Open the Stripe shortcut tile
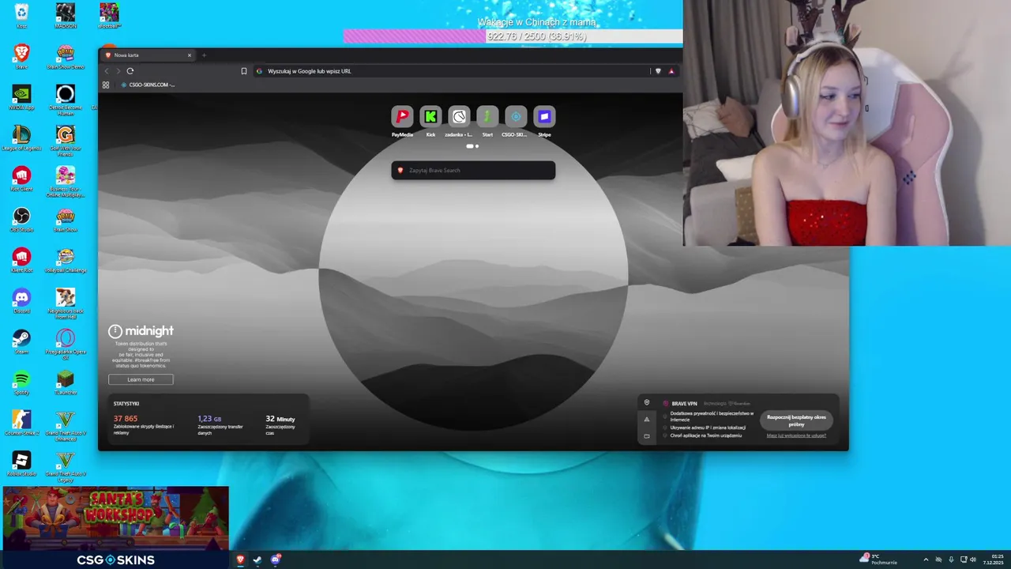This screenshot has width=1011, height=569. pos(544,117)
